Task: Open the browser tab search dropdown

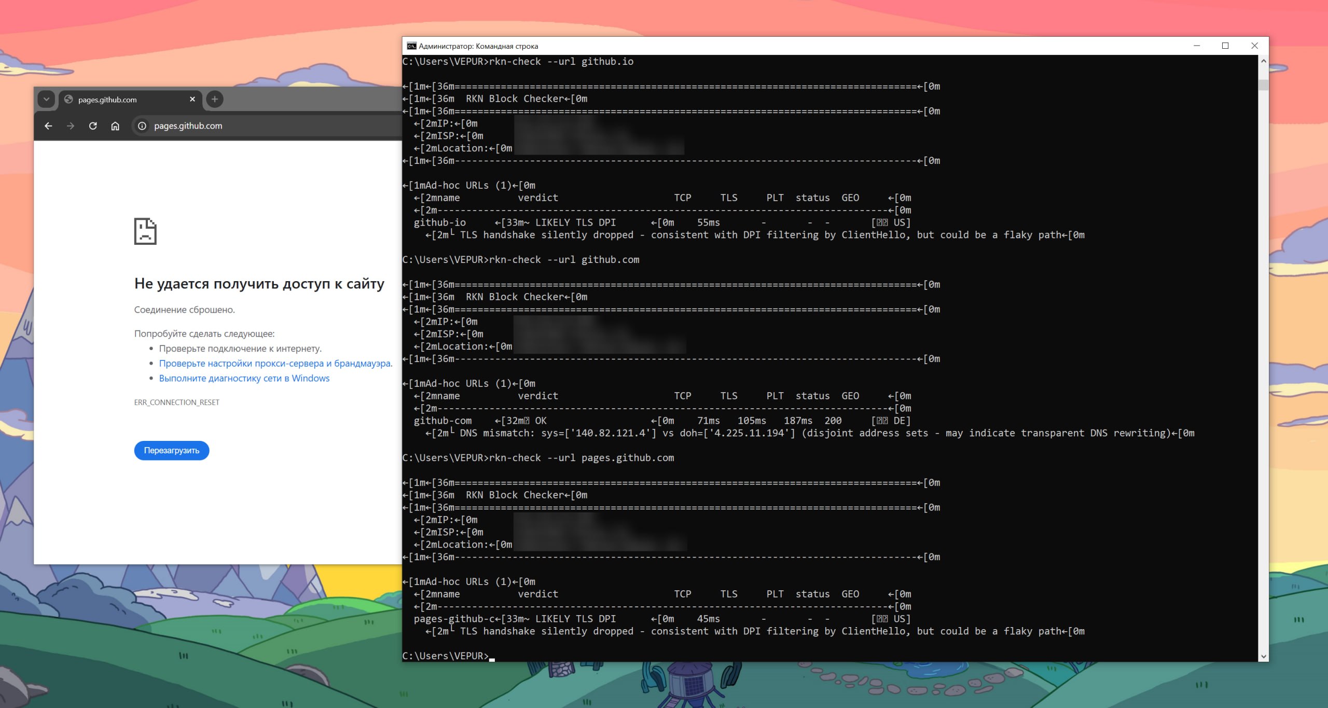Action: click(x=47, y=99)
